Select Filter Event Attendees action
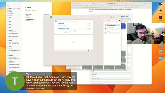Screen dimensions: 165x93 [x=112, y=29]
